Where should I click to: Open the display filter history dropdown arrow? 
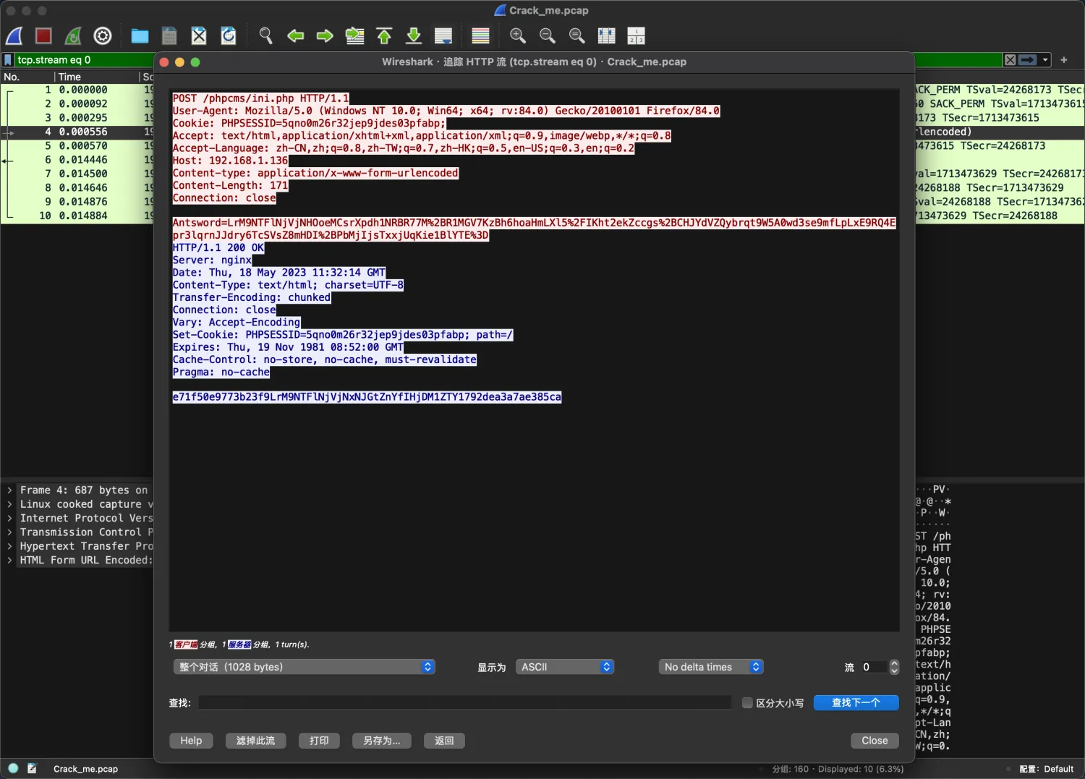(x=1045, y=60)
